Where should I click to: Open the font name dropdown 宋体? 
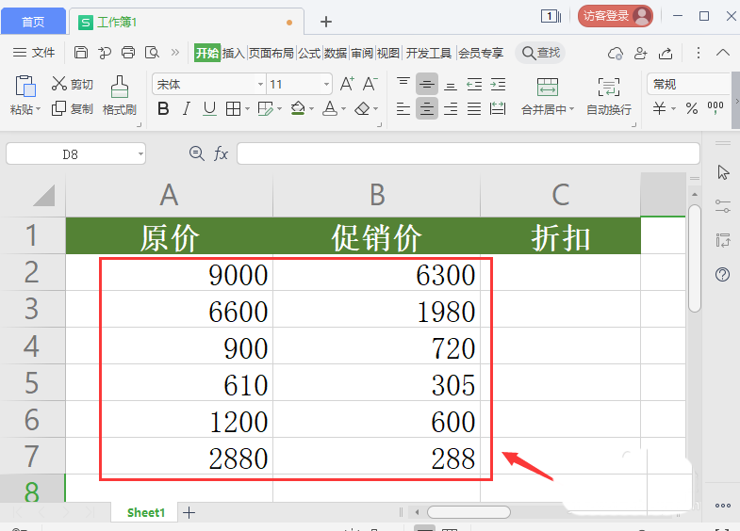pyautogui.click(x=260, y=85)
